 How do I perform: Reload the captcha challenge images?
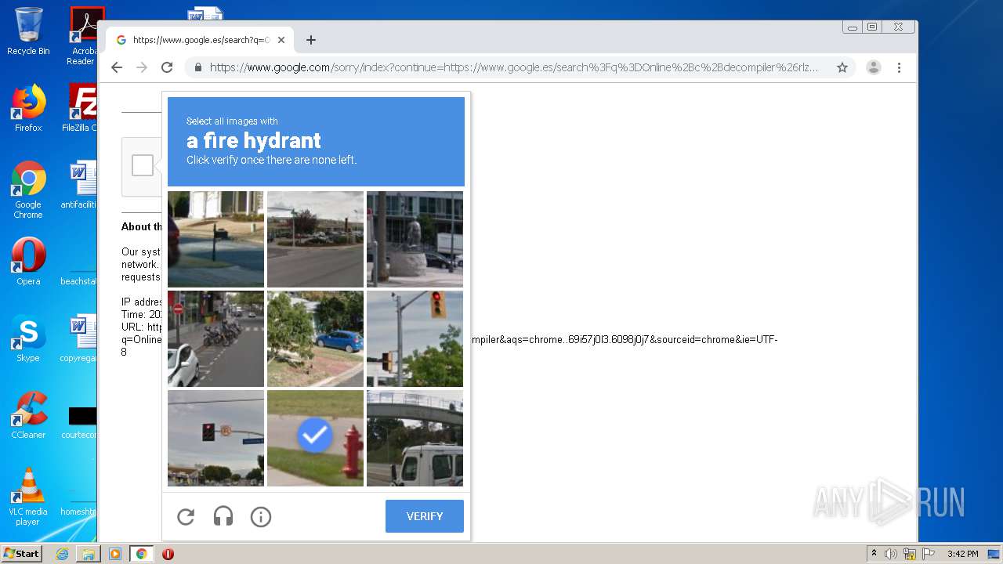tap(186, 517)
